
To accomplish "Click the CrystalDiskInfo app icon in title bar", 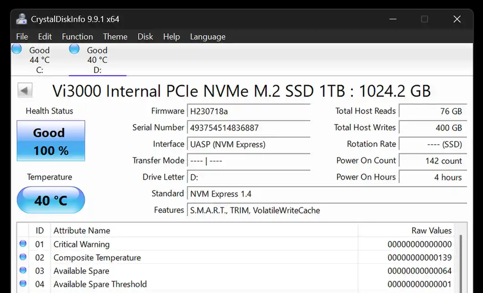I will (x=21, y=19).
